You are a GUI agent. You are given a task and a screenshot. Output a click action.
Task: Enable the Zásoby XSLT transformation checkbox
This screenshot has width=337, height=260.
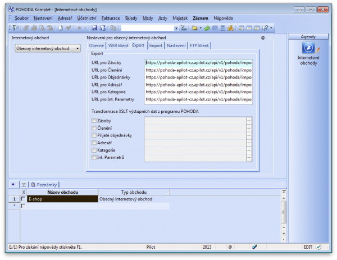(x=94, y=121)
